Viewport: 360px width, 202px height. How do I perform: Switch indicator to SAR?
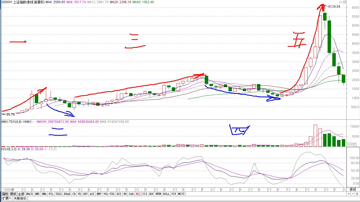(x=131, y=194)
